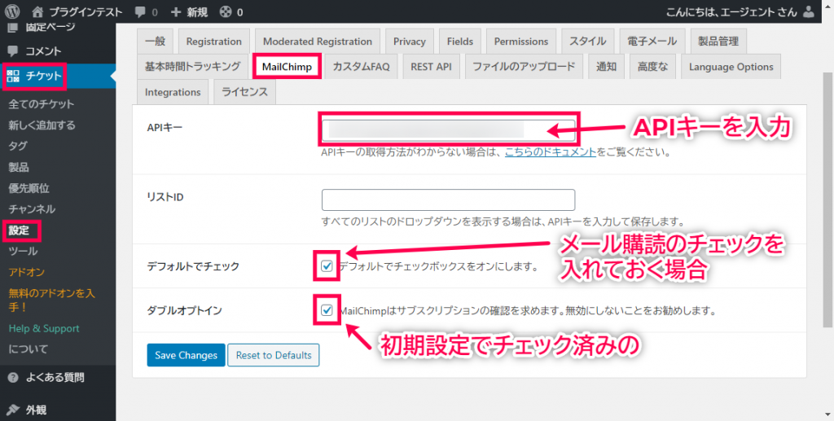Image resolution: width=834 pixels, height=421 pixels.
Task: Open 設定 in the sidebar
Action: point(20,230)
